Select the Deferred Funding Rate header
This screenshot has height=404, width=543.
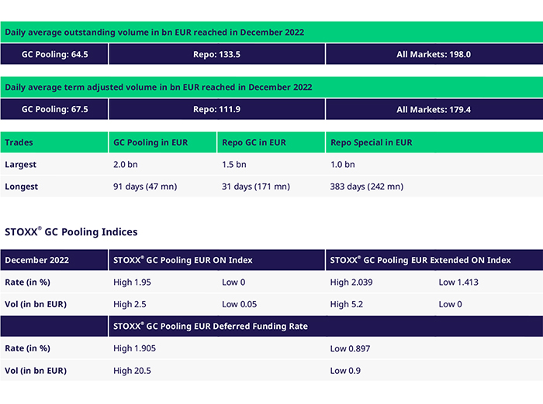[x=210, y=326]
